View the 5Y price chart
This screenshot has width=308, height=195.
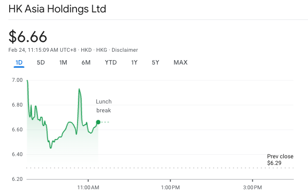click(x=156, y=62)
